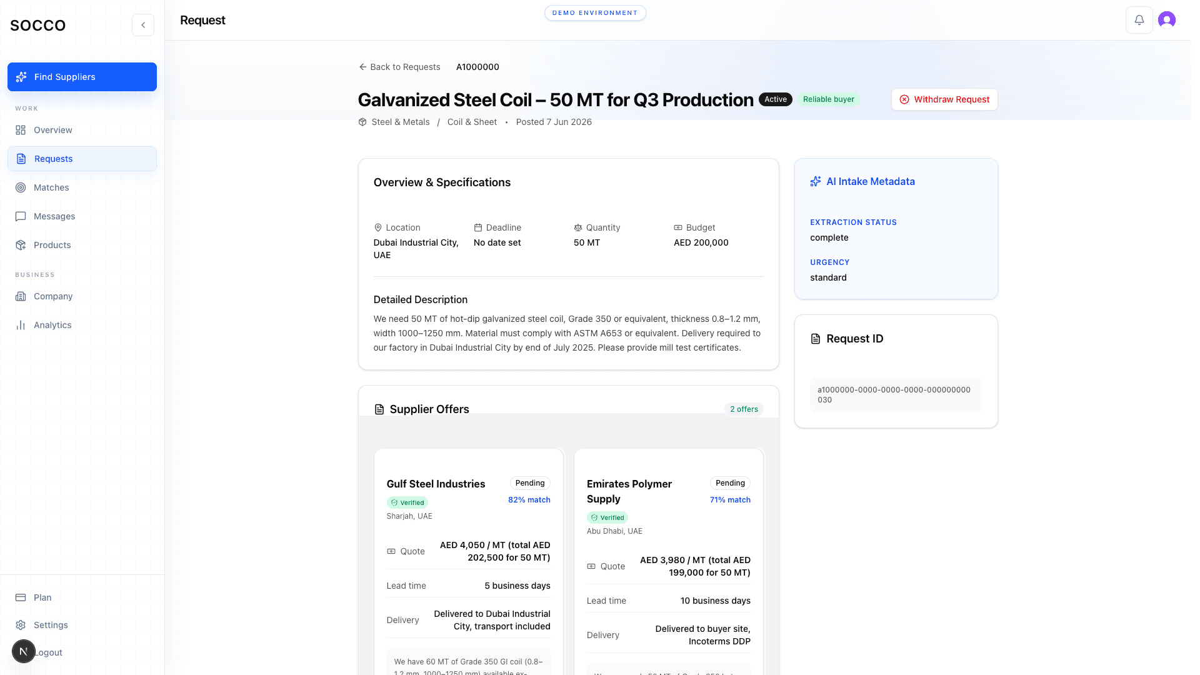The image size is (1200, 675).
Task: Click Gulf Steel's Pending status badge
Action: [530, 483]
